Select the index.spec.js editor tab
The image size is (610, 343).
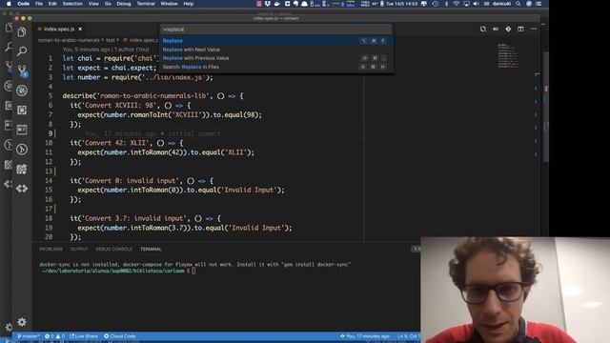59,30
